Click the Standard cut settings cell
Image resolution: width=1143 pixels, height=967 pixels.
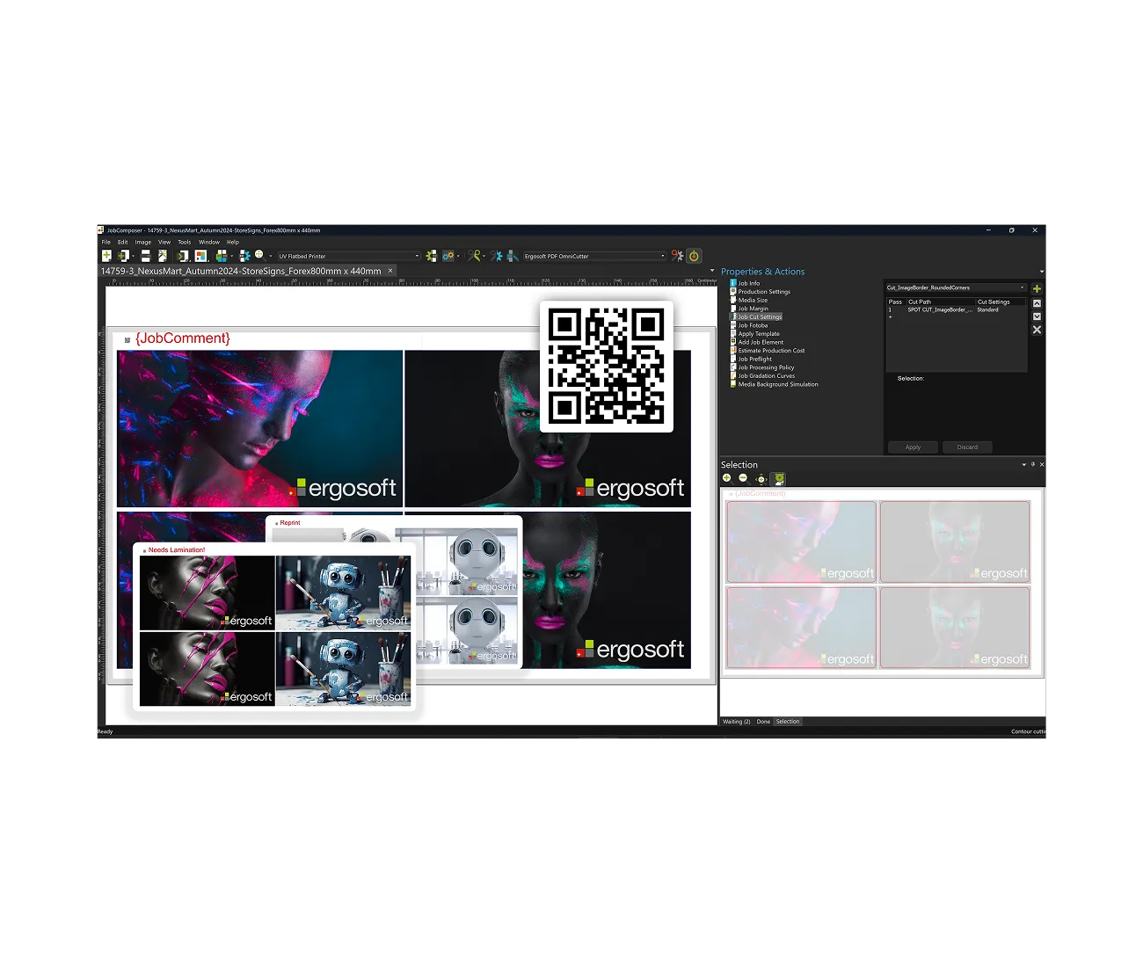(x=987, y=309)
